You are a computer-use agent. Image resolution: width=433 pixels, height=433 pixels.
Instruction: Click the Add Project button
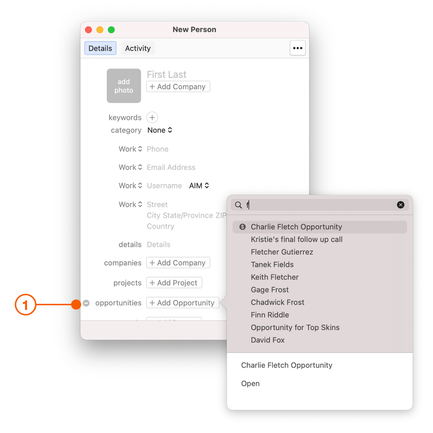tap(174, 283)
